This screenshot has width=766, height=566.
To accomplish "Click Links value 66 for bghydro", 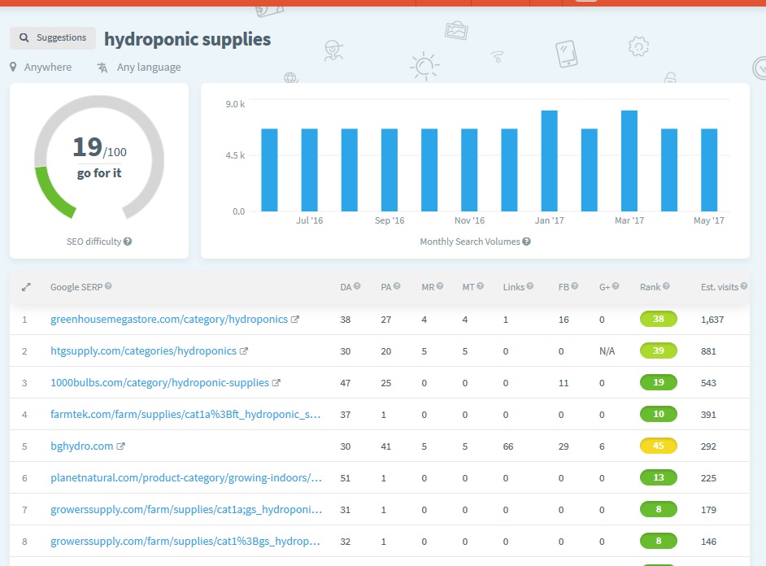I will click(508, 446).
